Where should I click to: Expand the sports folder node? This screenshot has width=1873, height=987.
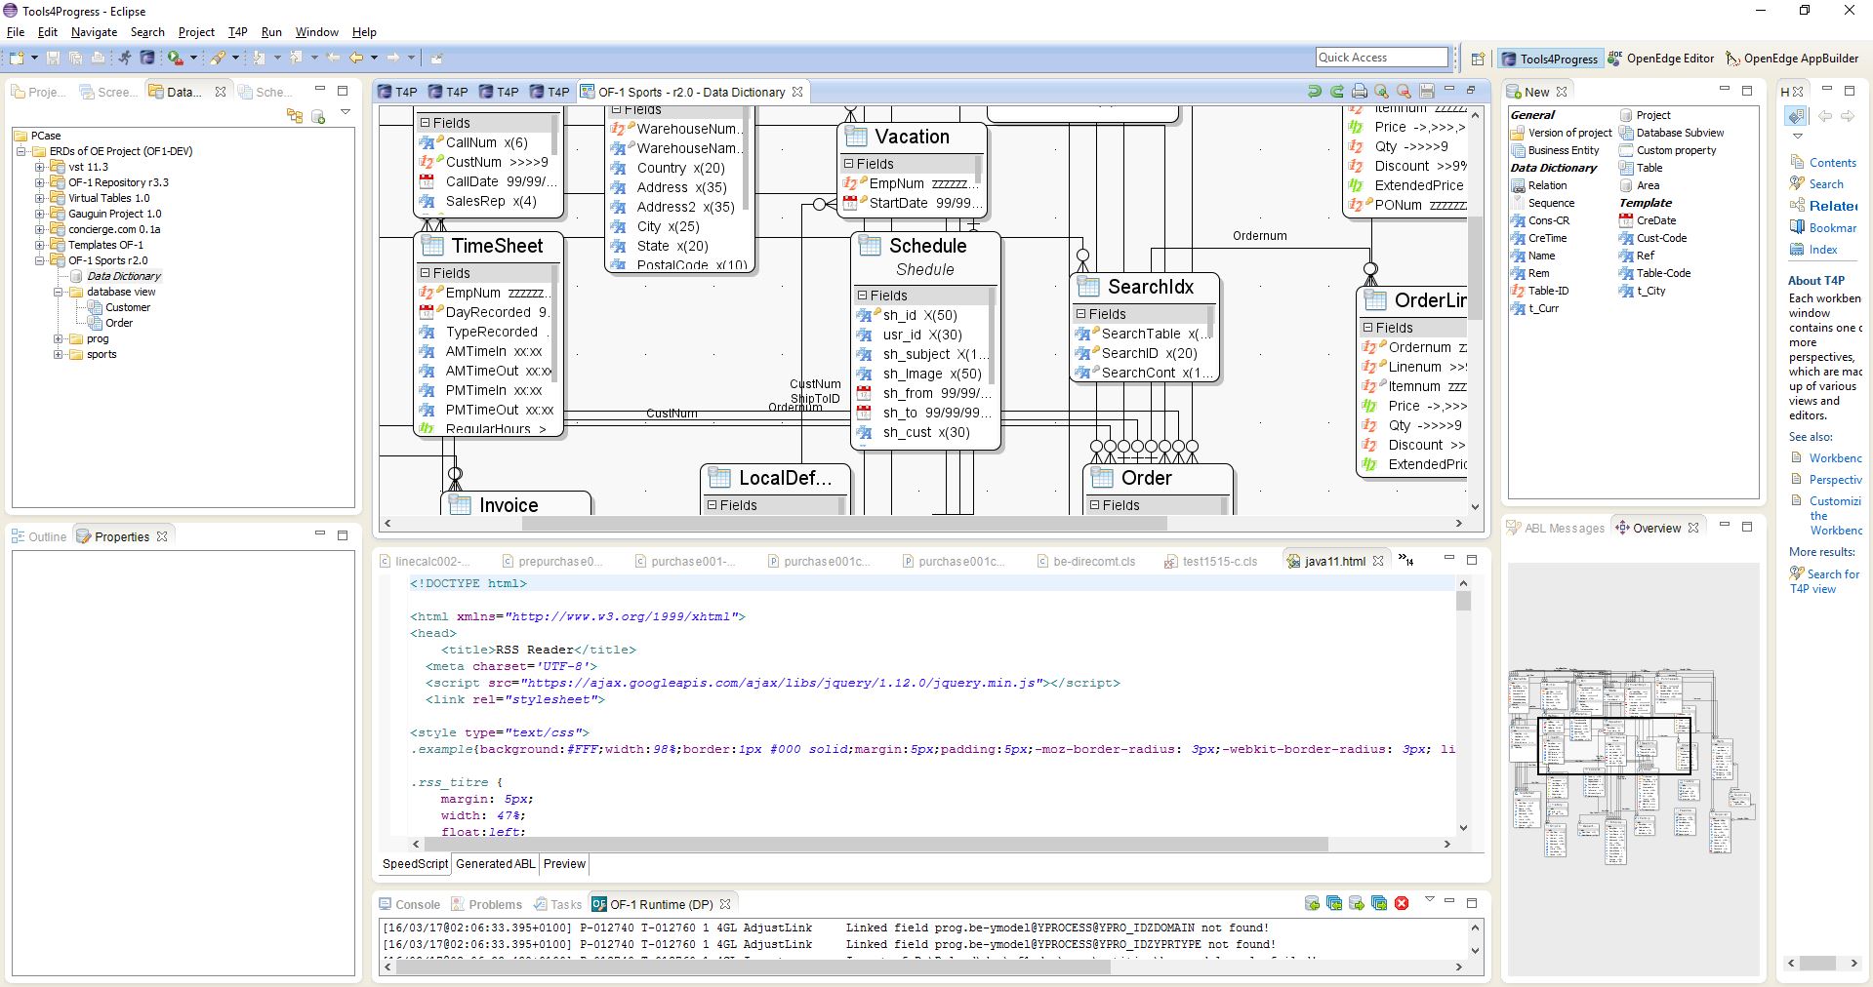[x=59, y=354]
